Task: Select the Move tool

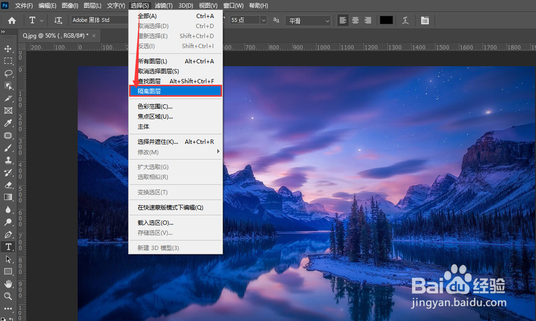Action: 7,48
